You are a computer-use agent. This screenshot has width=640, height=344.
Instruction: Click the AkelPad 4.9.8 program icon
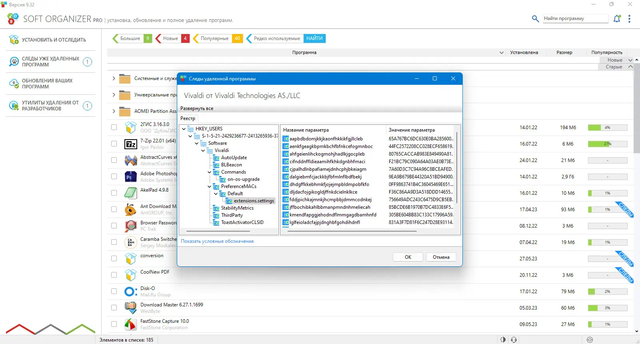coord(131,193)
